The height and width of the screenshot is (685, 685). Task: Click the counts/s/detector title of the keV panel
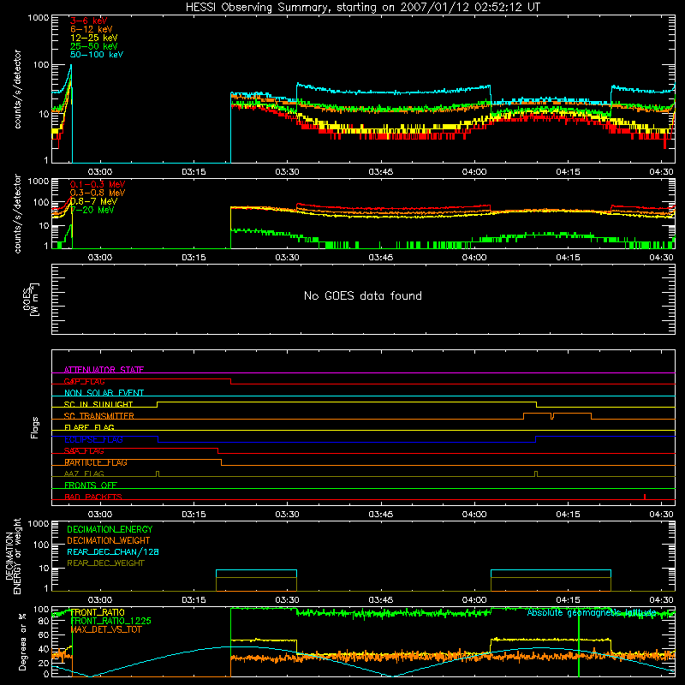[x=18, y=89]
